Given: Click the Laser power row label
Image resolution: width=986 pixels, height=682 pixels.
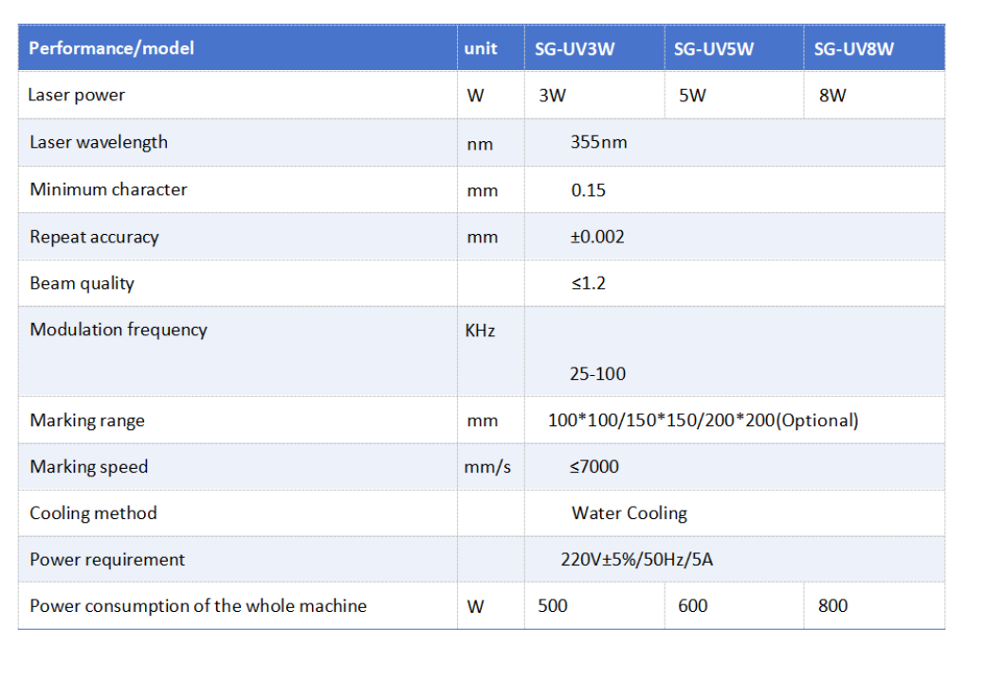Looking at the screenshot, I should point(77,95).
